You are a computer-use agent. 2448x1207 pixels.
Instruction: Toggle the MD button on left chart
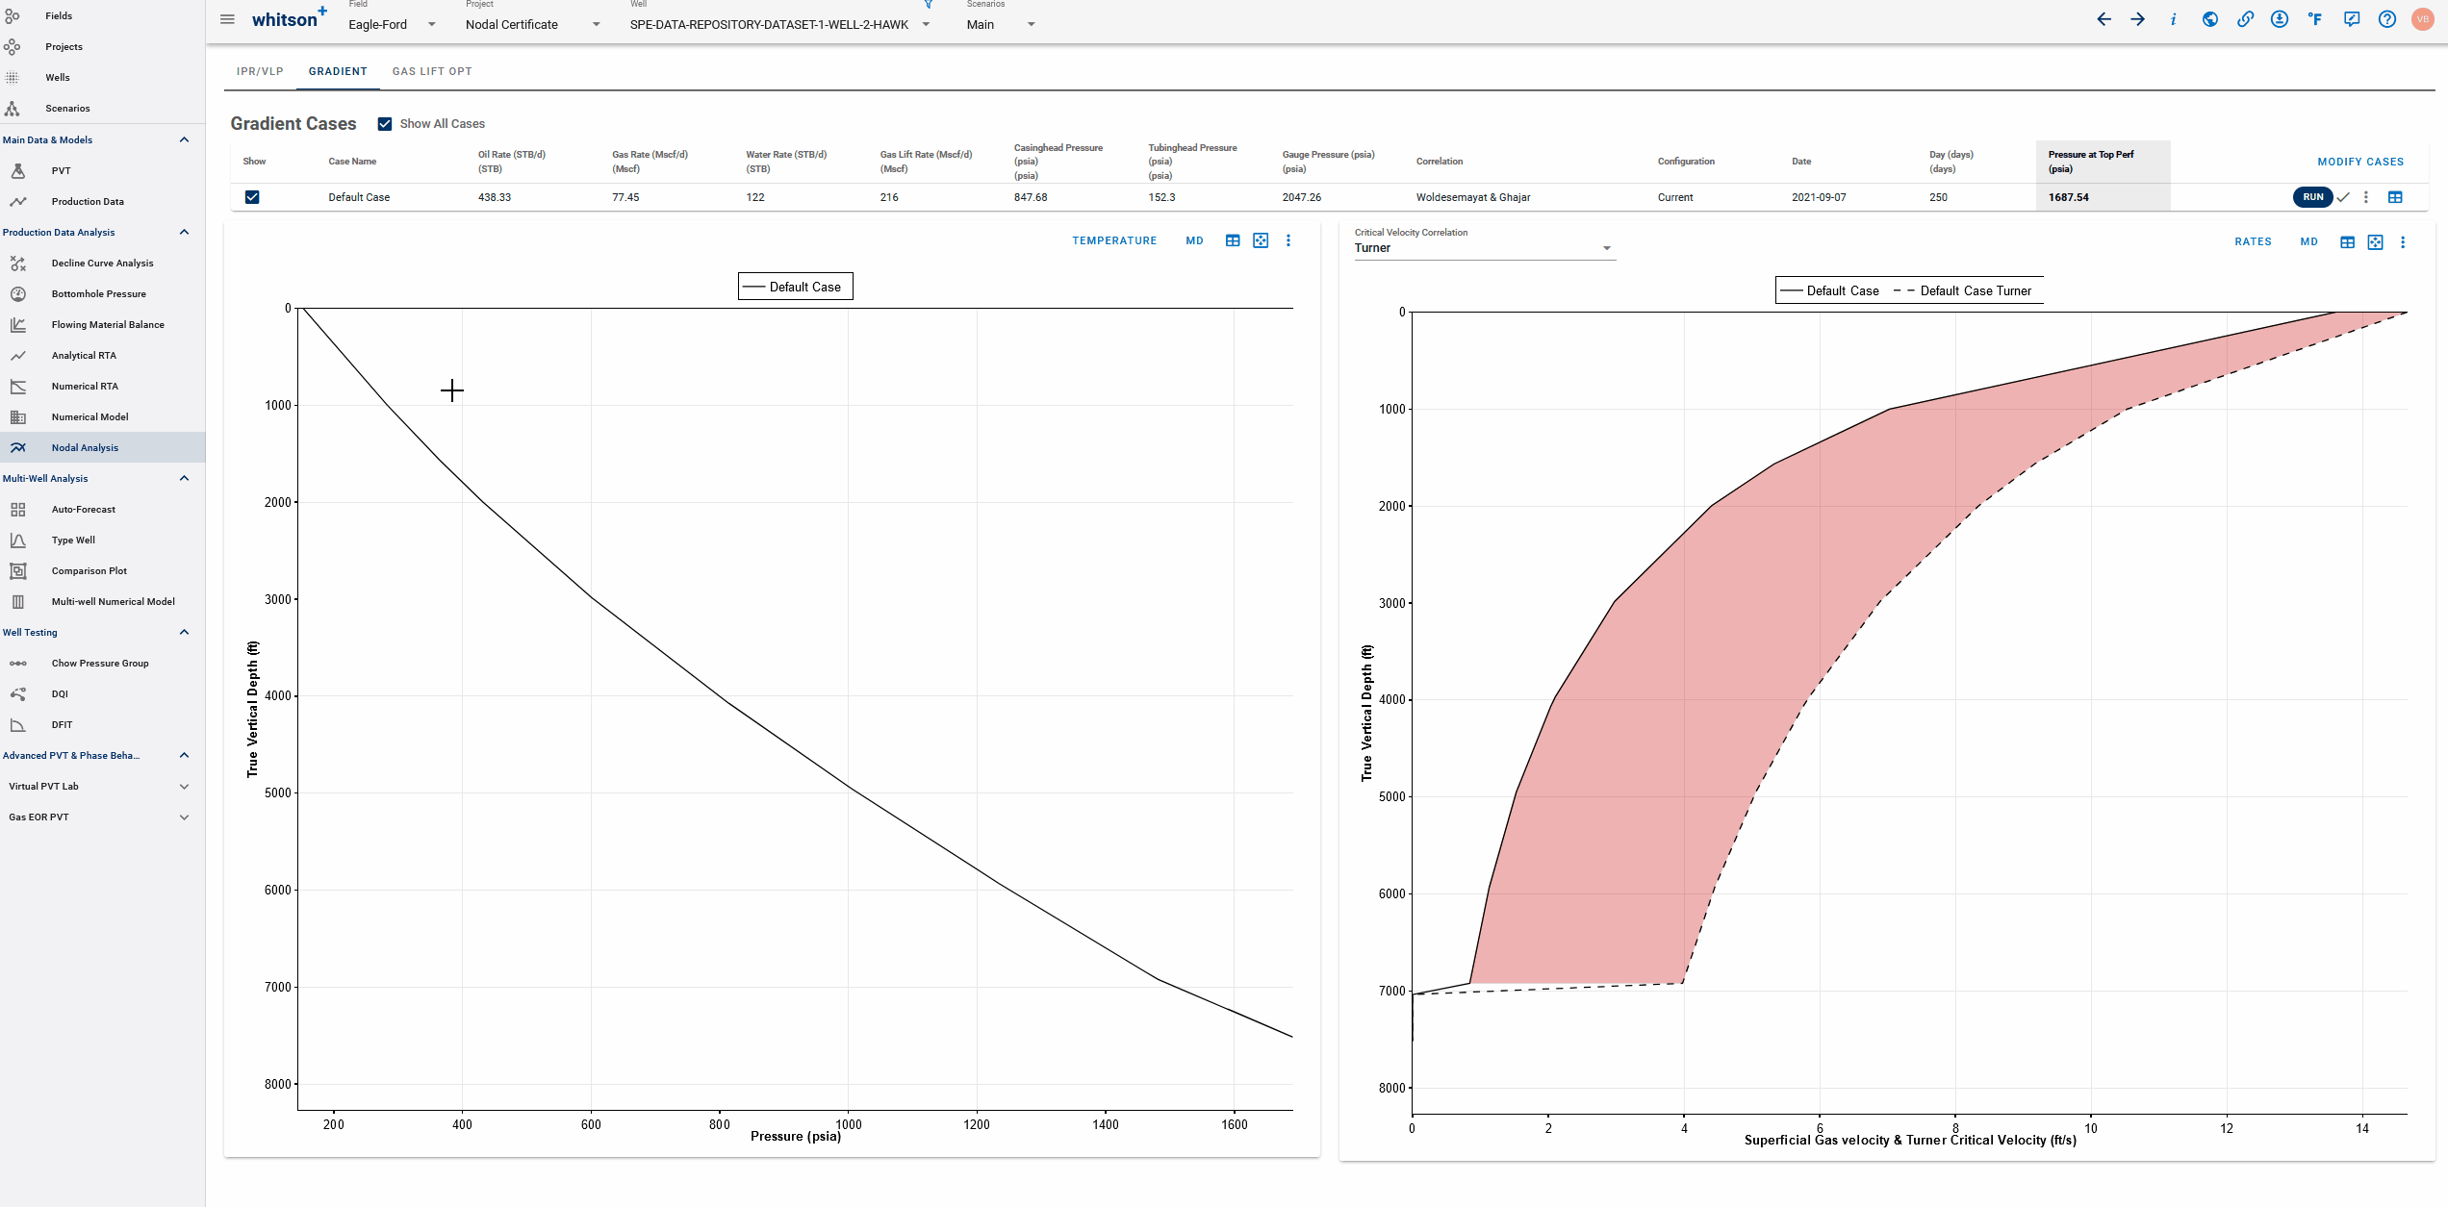(1191, 240)
